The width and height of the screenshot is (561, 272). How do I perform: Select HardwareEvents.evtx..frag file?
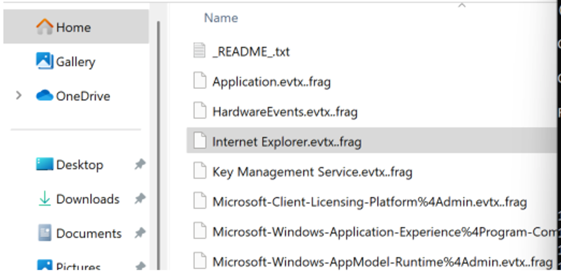pos(285,111)
